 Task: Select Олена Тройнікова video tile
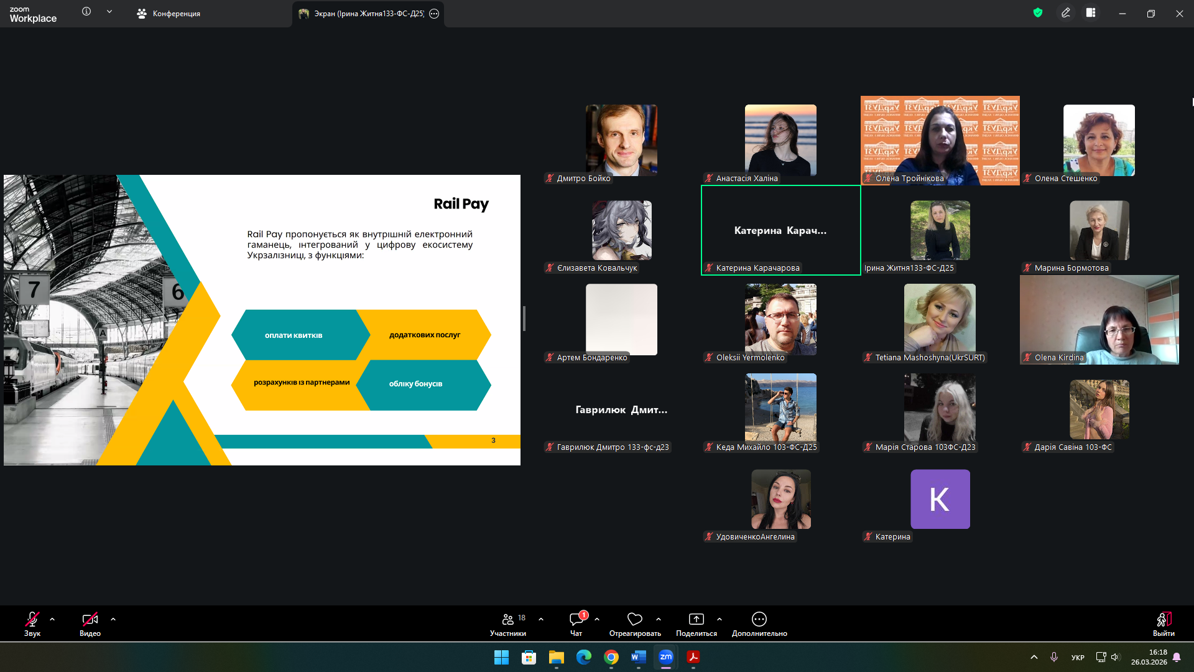pyautogui.click(x=940, y=140)
